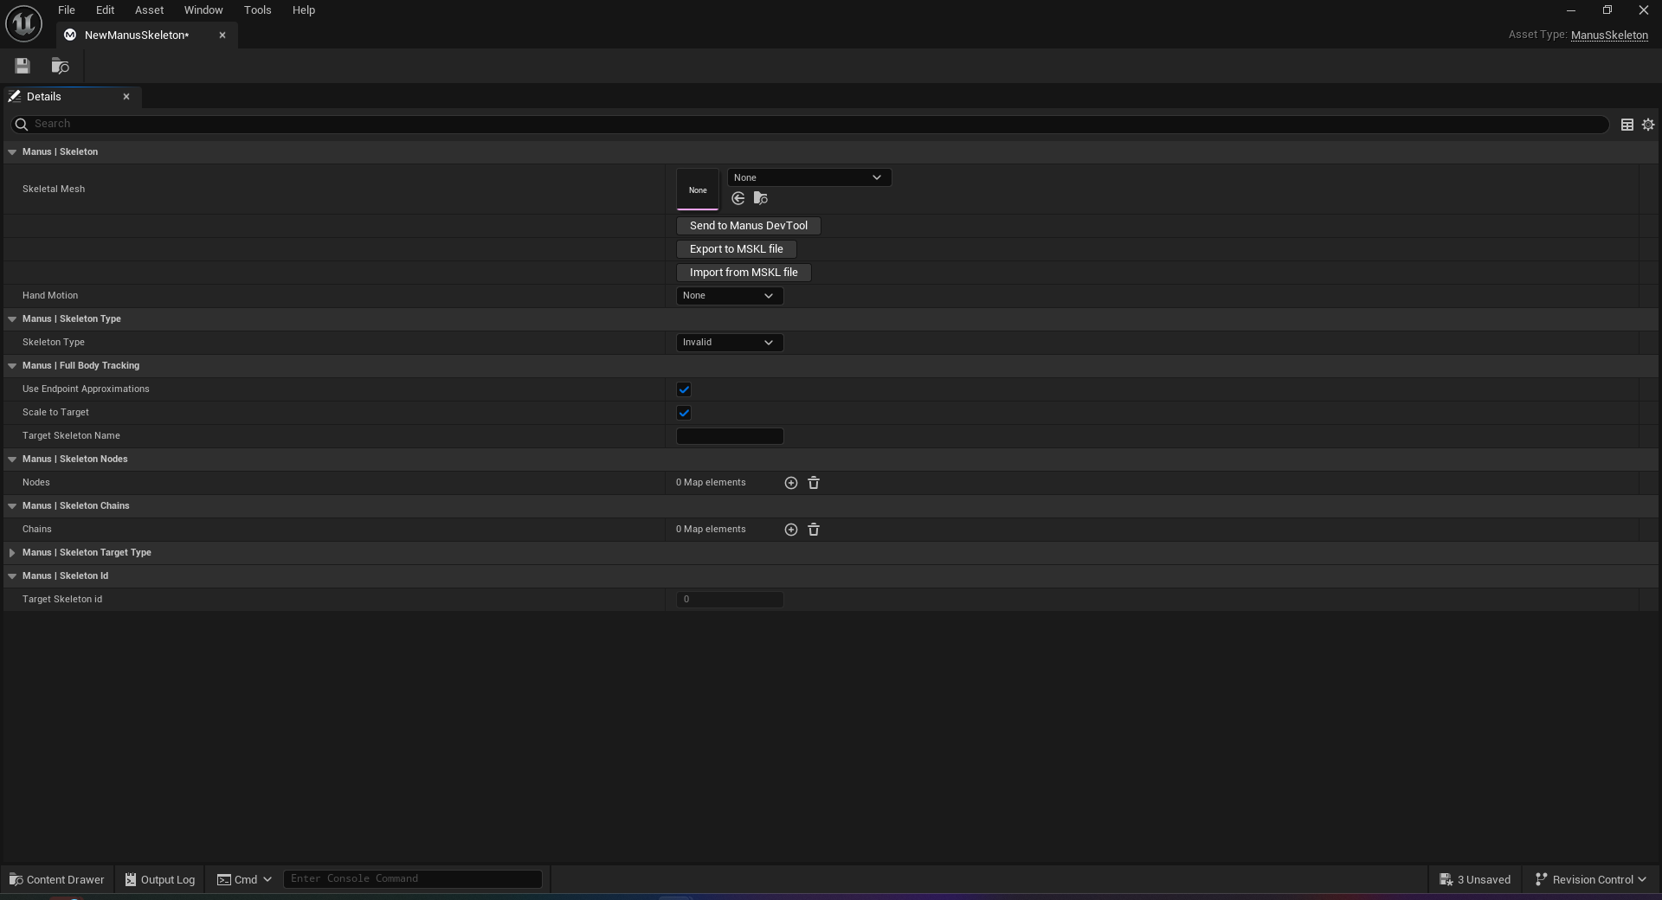1662x900 pixels.
Task: Click Send to Manus DevTool button
Action: pos(748,226)
